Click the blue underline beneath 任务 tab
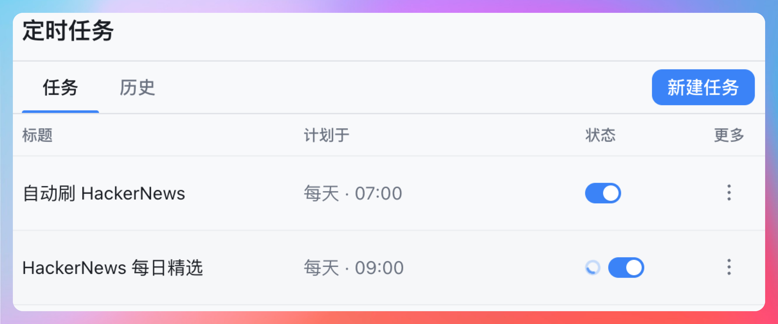778x324 pixels. pyautogui.click(x=60, y=112)
